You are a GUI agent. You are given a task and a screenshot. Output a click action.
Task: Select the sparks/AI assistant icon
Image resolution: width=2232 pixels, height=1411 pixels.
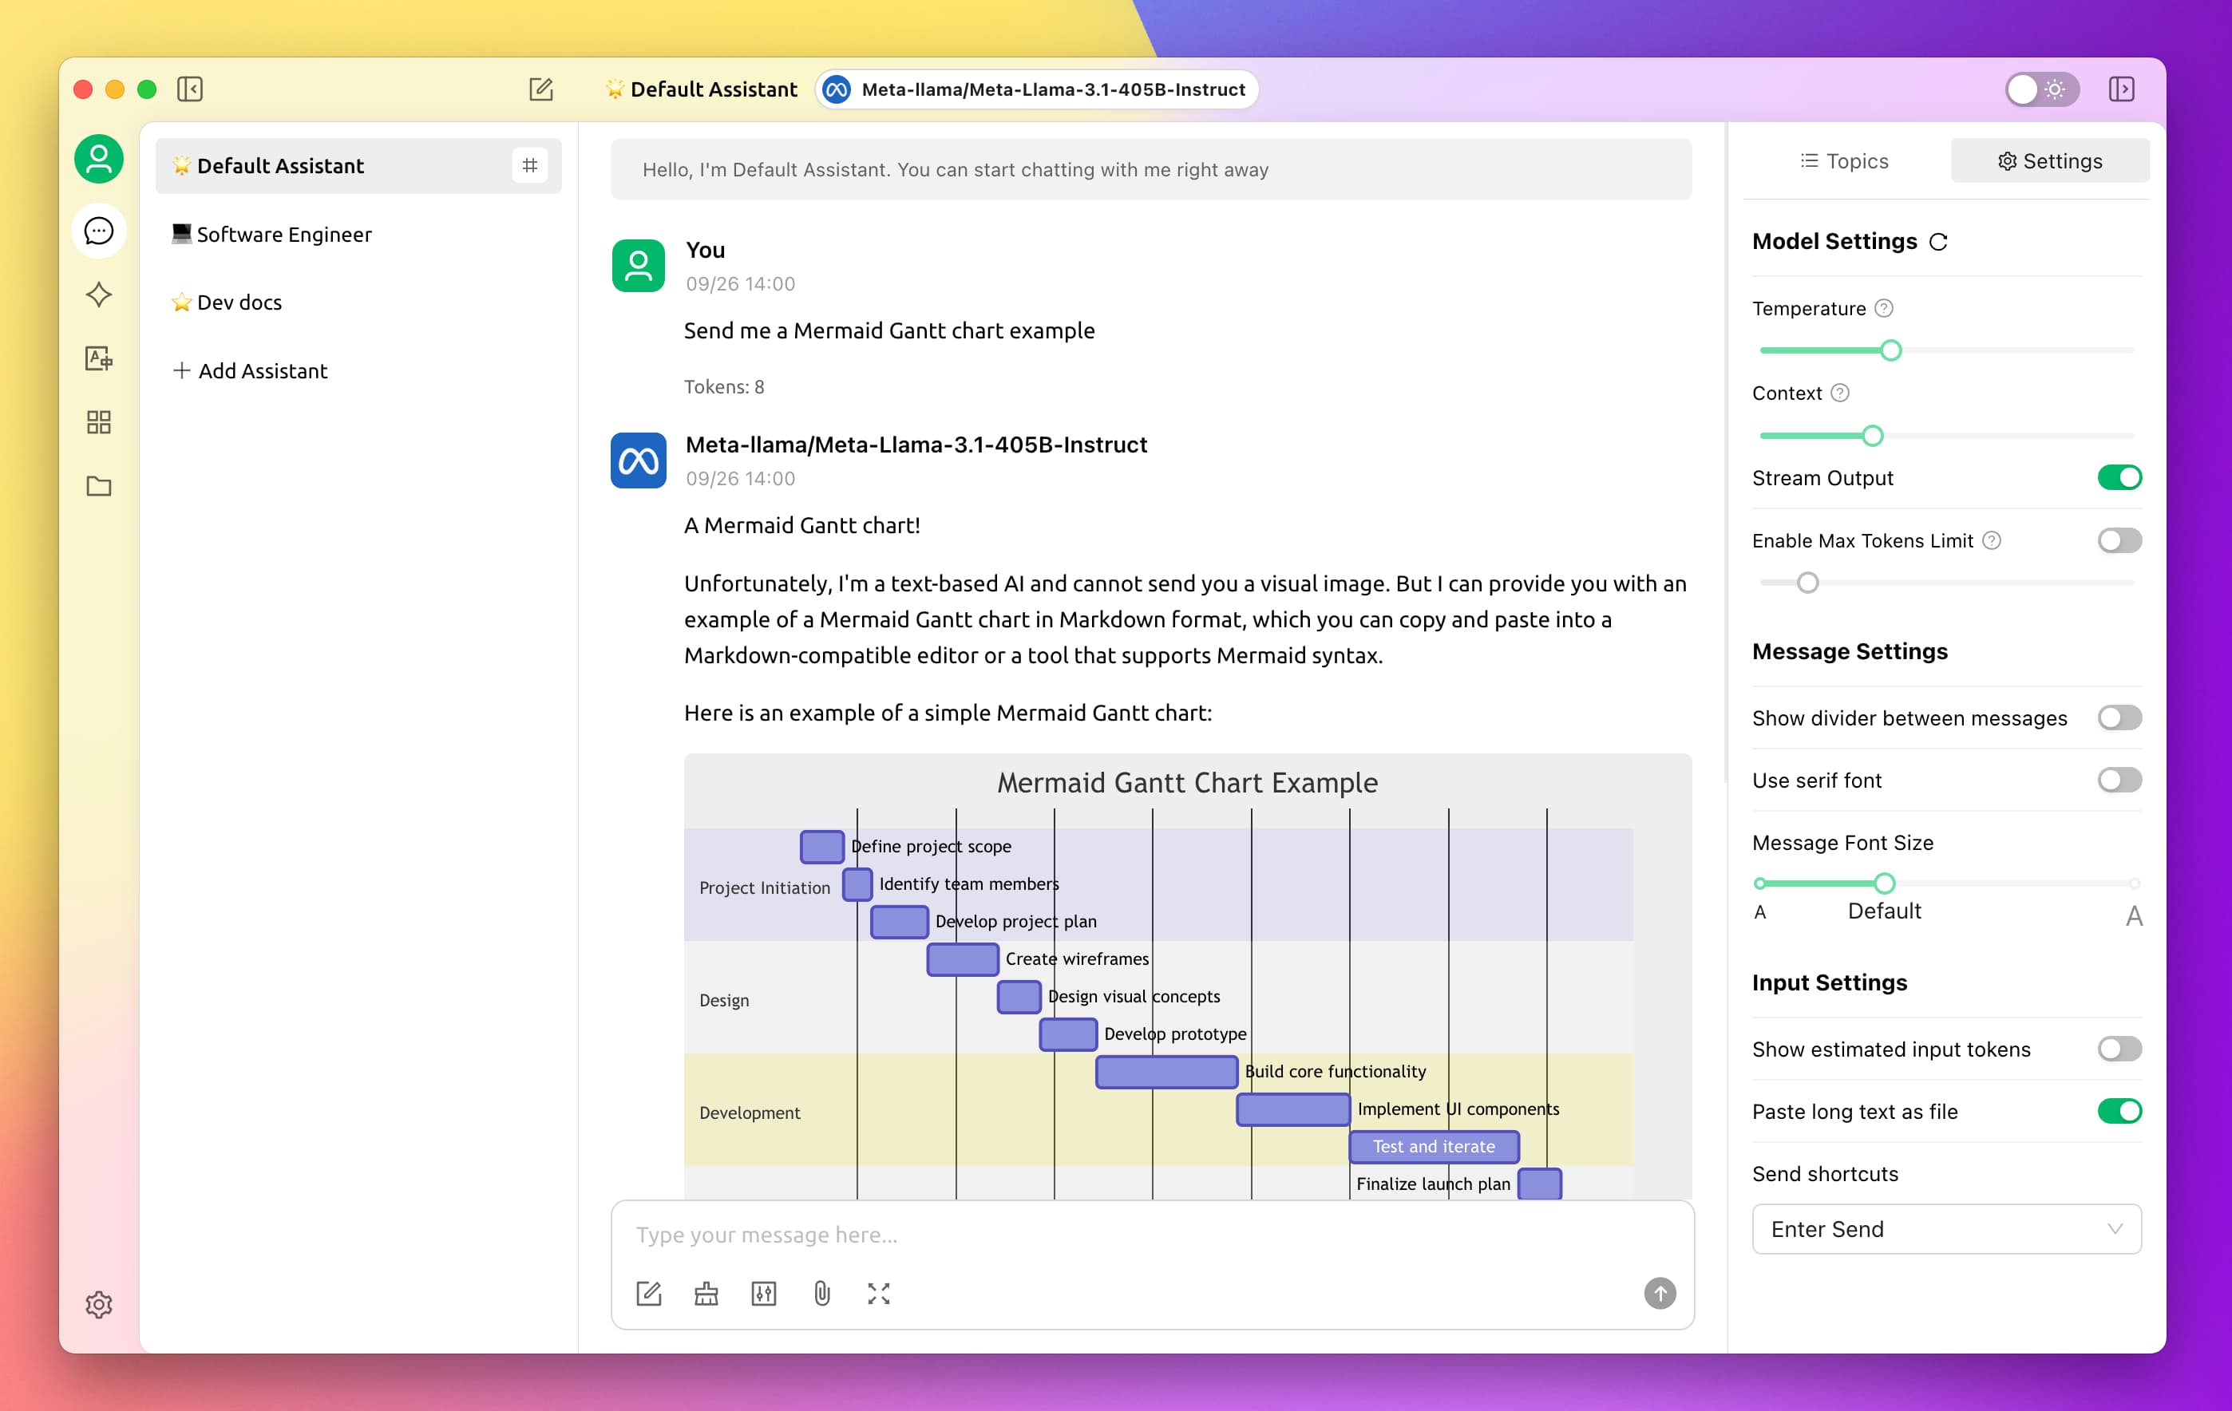point(97,296)
